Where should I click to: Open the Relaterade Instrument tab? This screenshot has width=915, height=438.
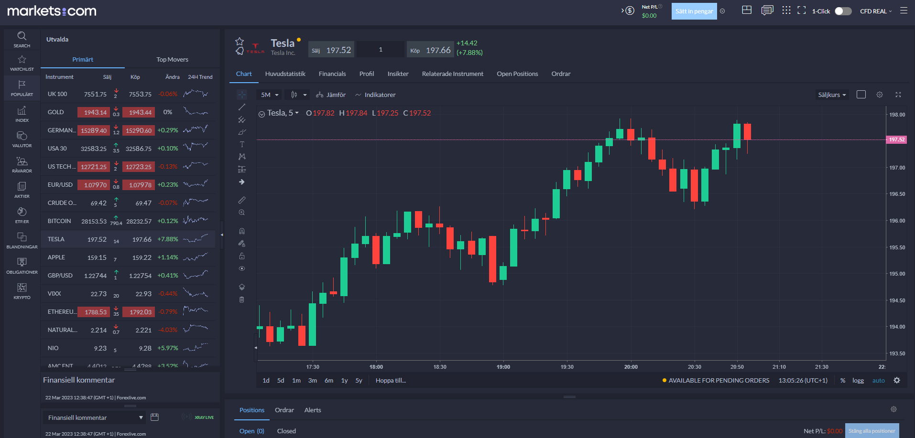click(452, 74)
